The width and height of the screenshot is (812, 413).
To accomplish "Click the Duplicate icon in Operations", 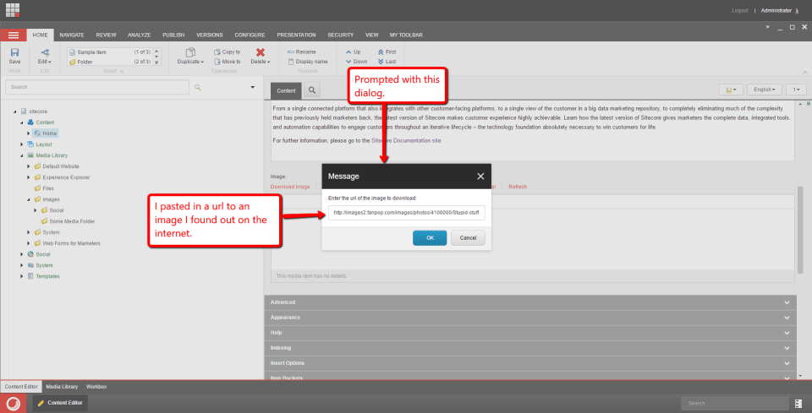I will tap(190, 52).
